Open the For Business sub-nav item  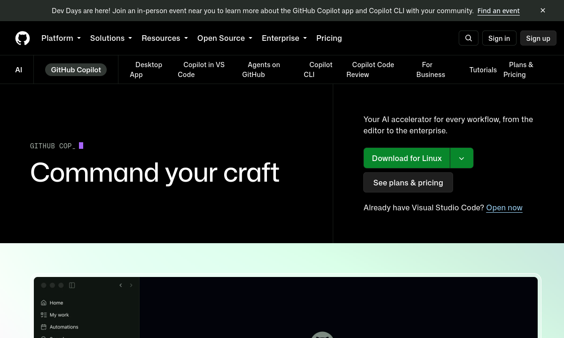tap(431, 69)
